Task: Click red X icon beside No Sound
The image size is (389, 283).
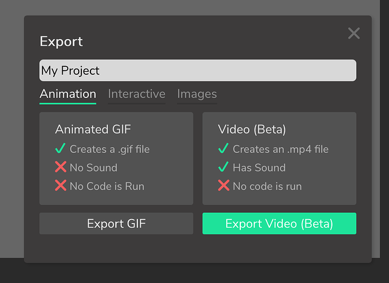Action: click(x=60, y=167)
